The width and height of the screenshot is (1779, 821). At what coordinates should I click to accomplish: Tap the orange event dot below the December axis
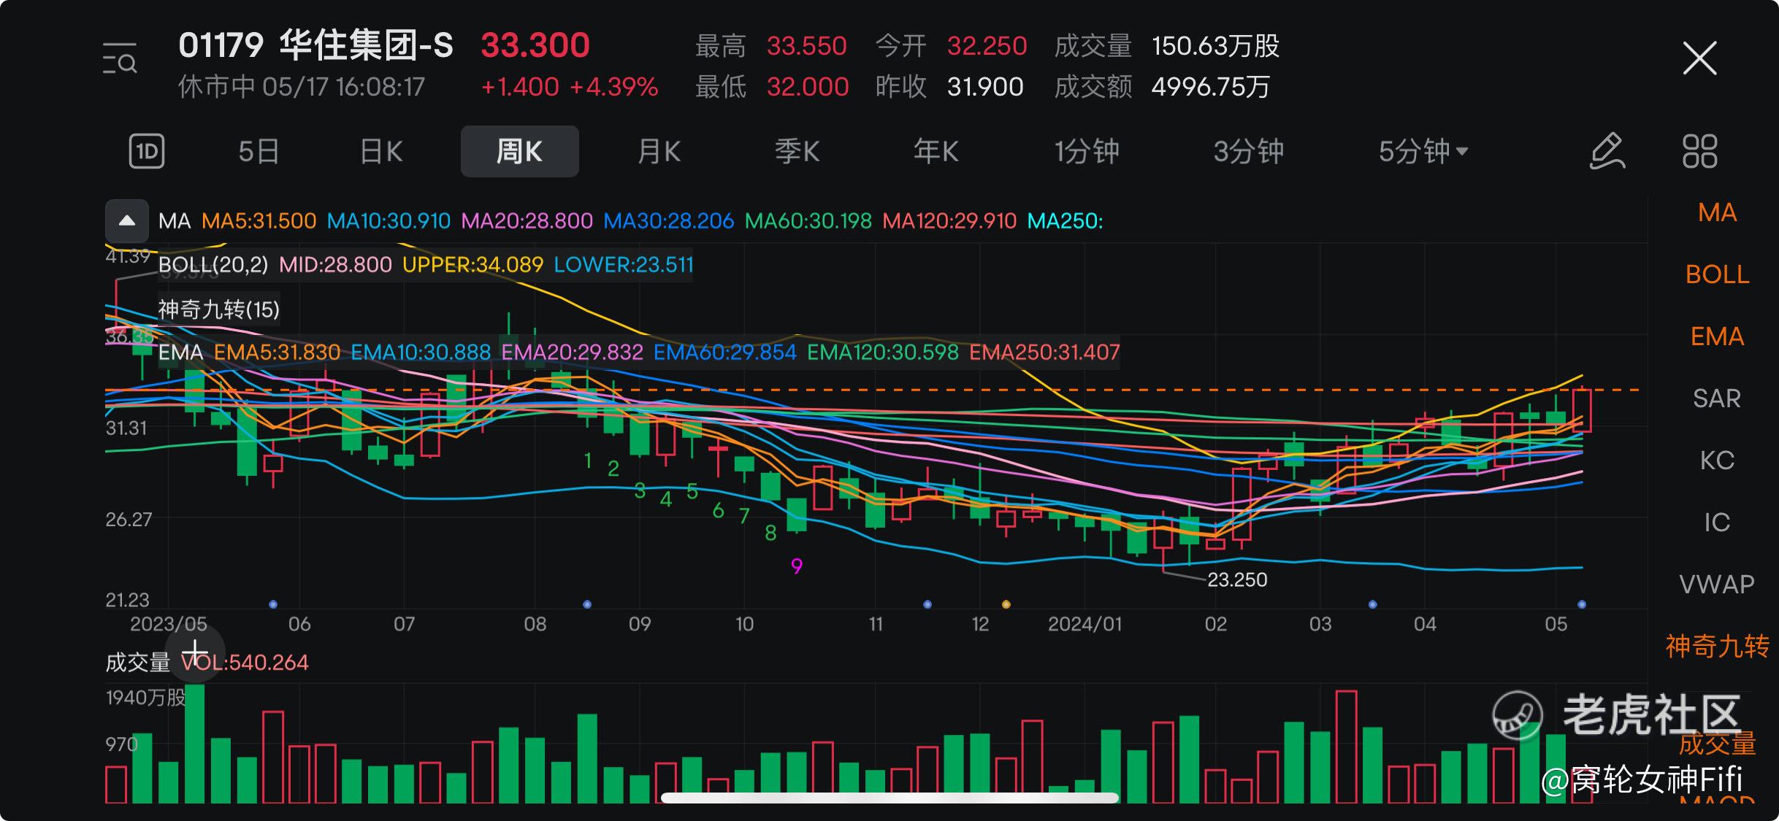click(x=1006, y=604)
